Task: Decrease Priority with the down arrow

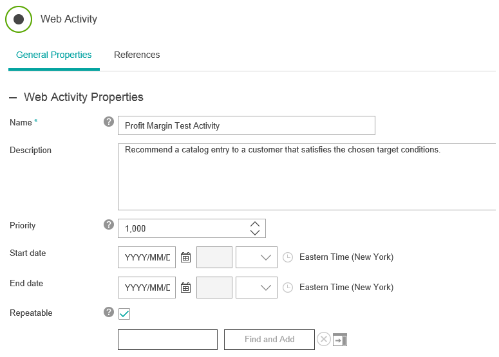Action: [x=255, y=232]
